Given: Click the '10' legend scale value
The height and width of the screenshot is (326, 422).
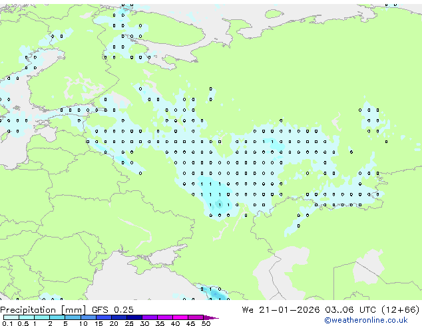Looking at the screenshot, I should [x=83, y=323].
